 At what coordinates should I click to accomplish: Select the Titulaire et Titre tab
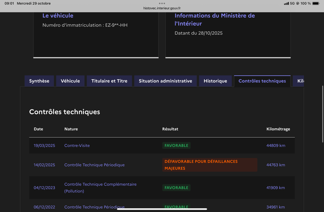[x=109, y=81]
